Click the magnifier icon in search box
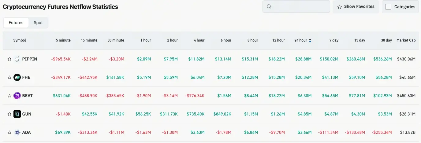421x143 pixels. pyautogui.click(x=269, y=6)
